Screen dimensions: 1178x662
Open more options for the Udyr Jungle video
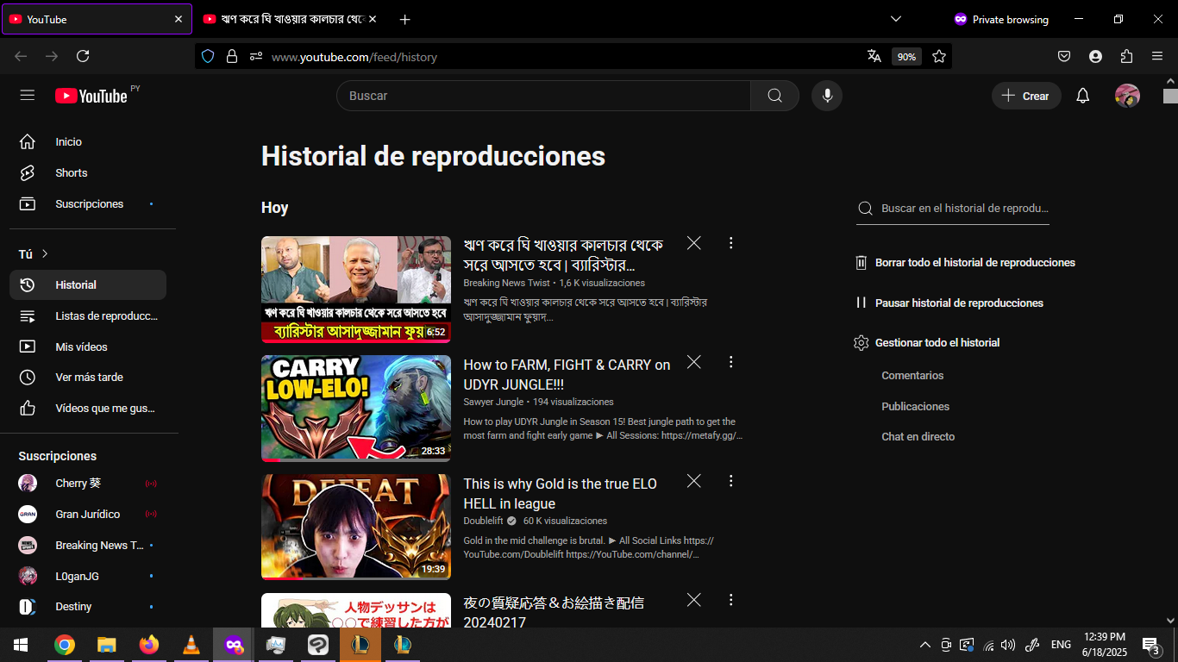(731, 362)
